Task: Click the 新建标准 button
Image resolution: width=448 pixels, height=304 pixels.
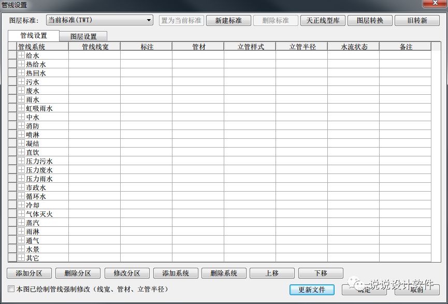Action: [228, 20]
